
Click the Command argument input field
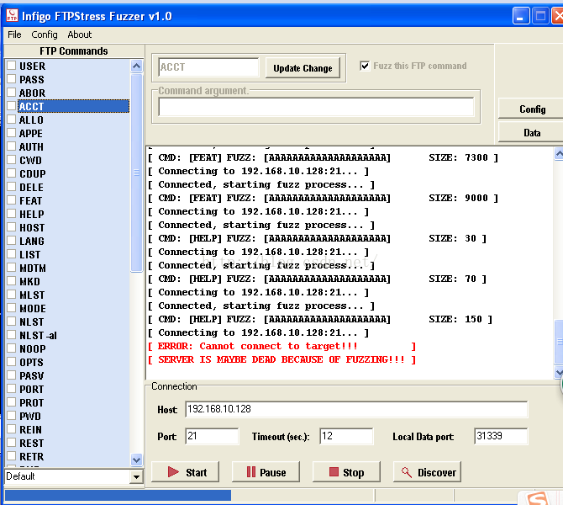316,107
